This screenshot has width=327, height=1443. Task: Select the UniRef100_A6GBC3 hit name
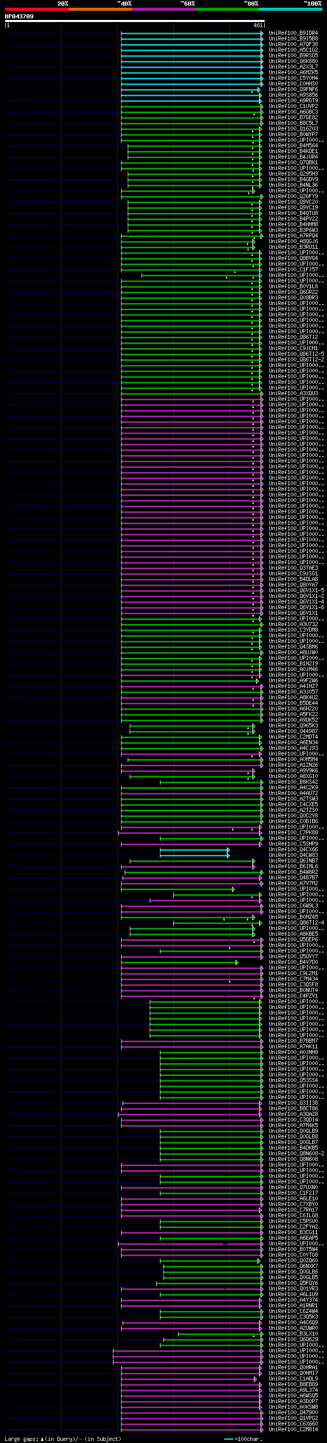coord(293,112)
